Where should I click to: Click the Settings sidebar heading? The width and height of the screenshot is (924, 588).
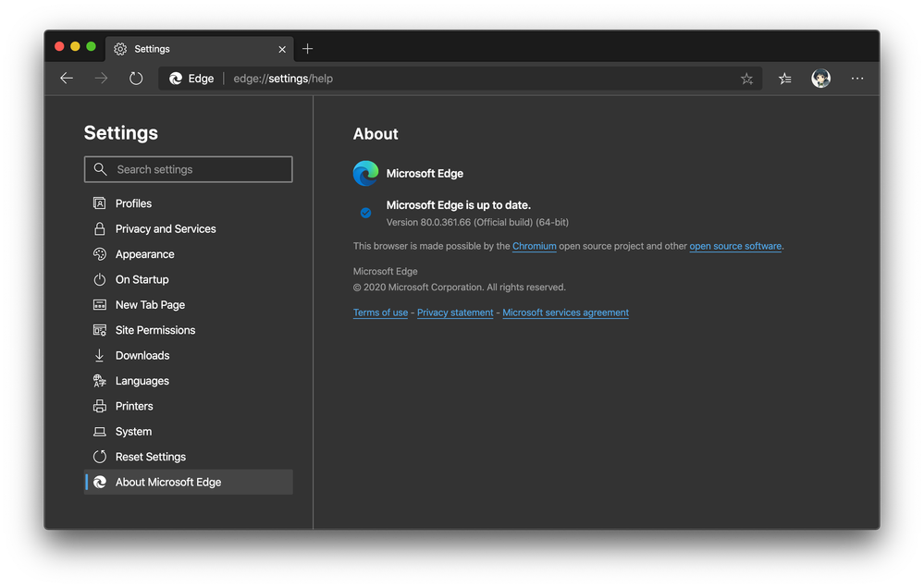click(121, 133)
